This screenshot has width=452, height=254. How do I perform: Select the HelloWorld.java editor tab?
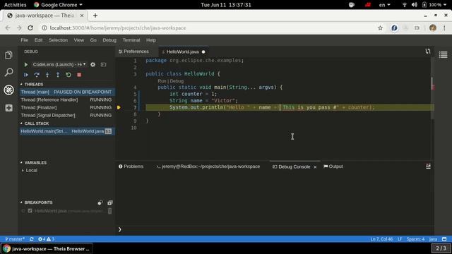pyautogui.click(x=184, y=52)
